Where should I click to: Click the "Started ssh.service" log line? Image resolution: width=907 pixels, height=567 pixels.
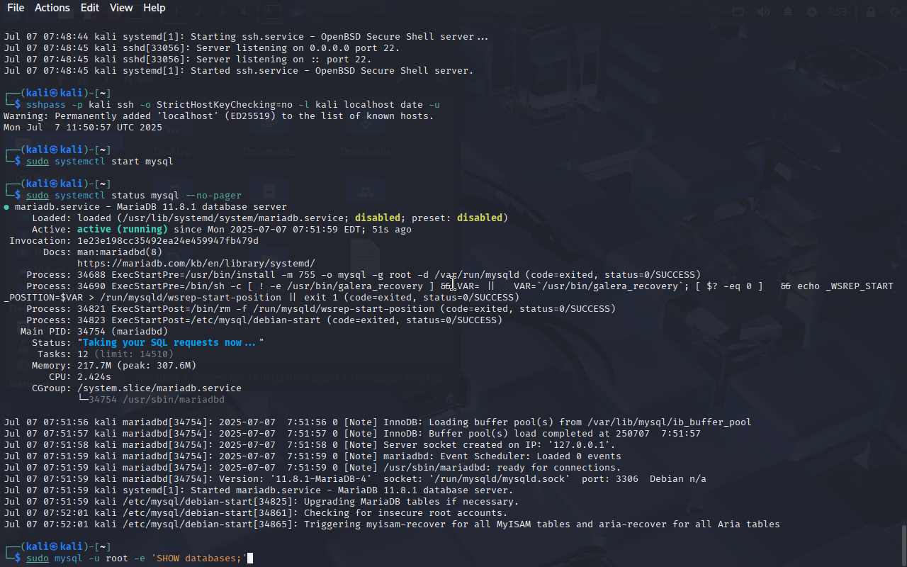click(239, 71)
